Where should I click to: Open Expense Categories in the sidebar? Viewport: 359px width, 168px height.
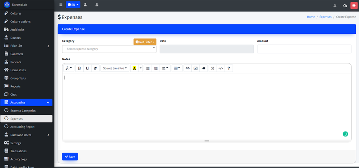point(23,111)
